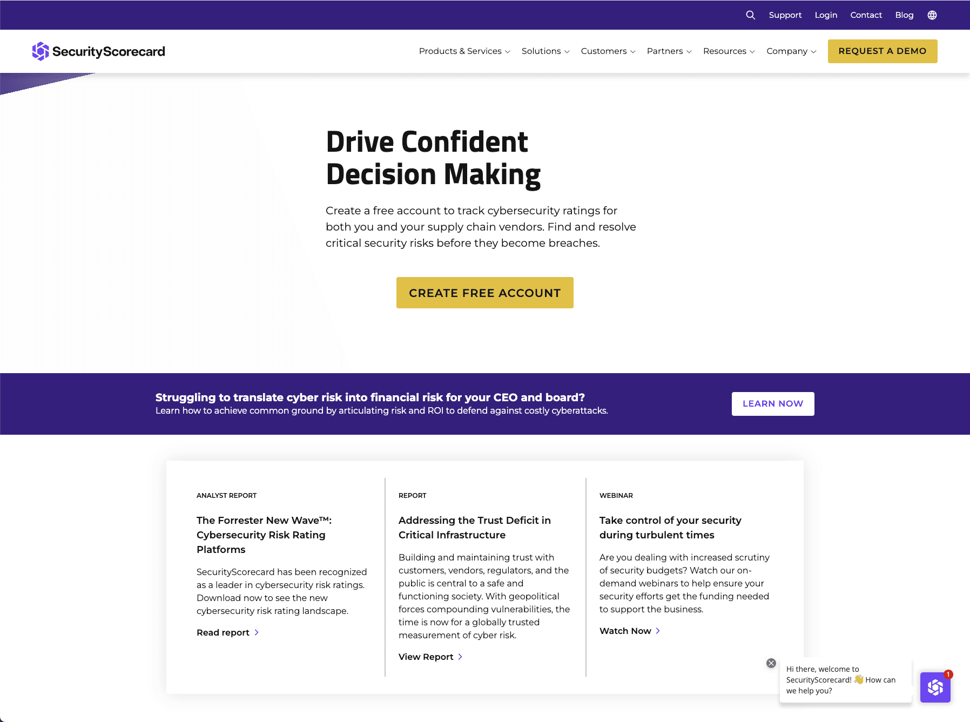Open Addressing the Trust Deficit title
The width and height of the screenshot is (970, 722).
pos(475,528)
